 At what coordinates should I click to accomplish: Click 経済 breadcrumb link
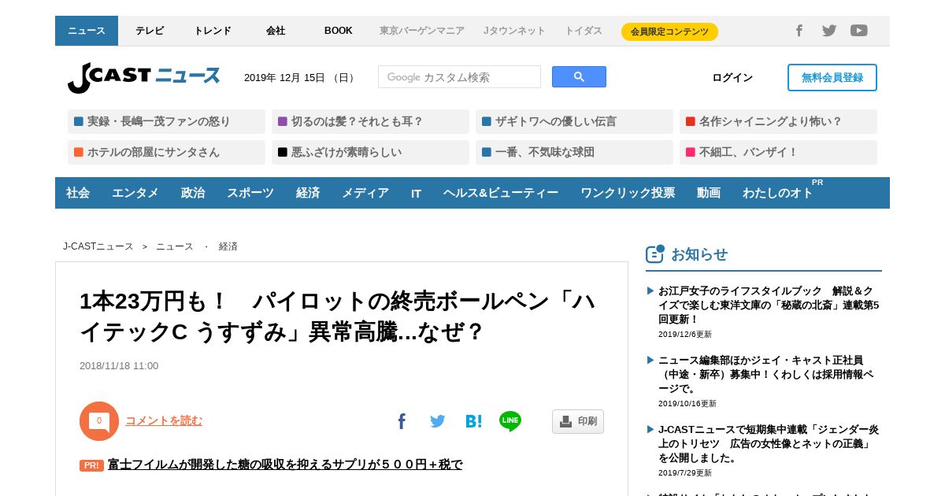[x=228, y=246]
